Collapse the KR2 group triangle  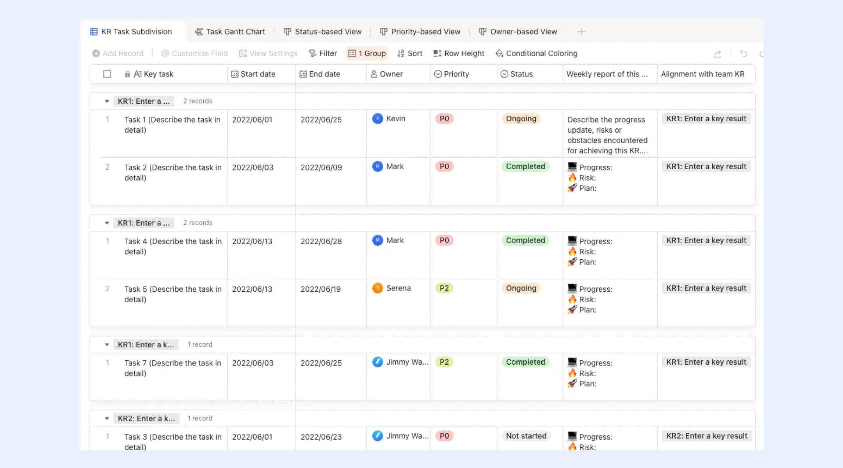tap(107, 418)
